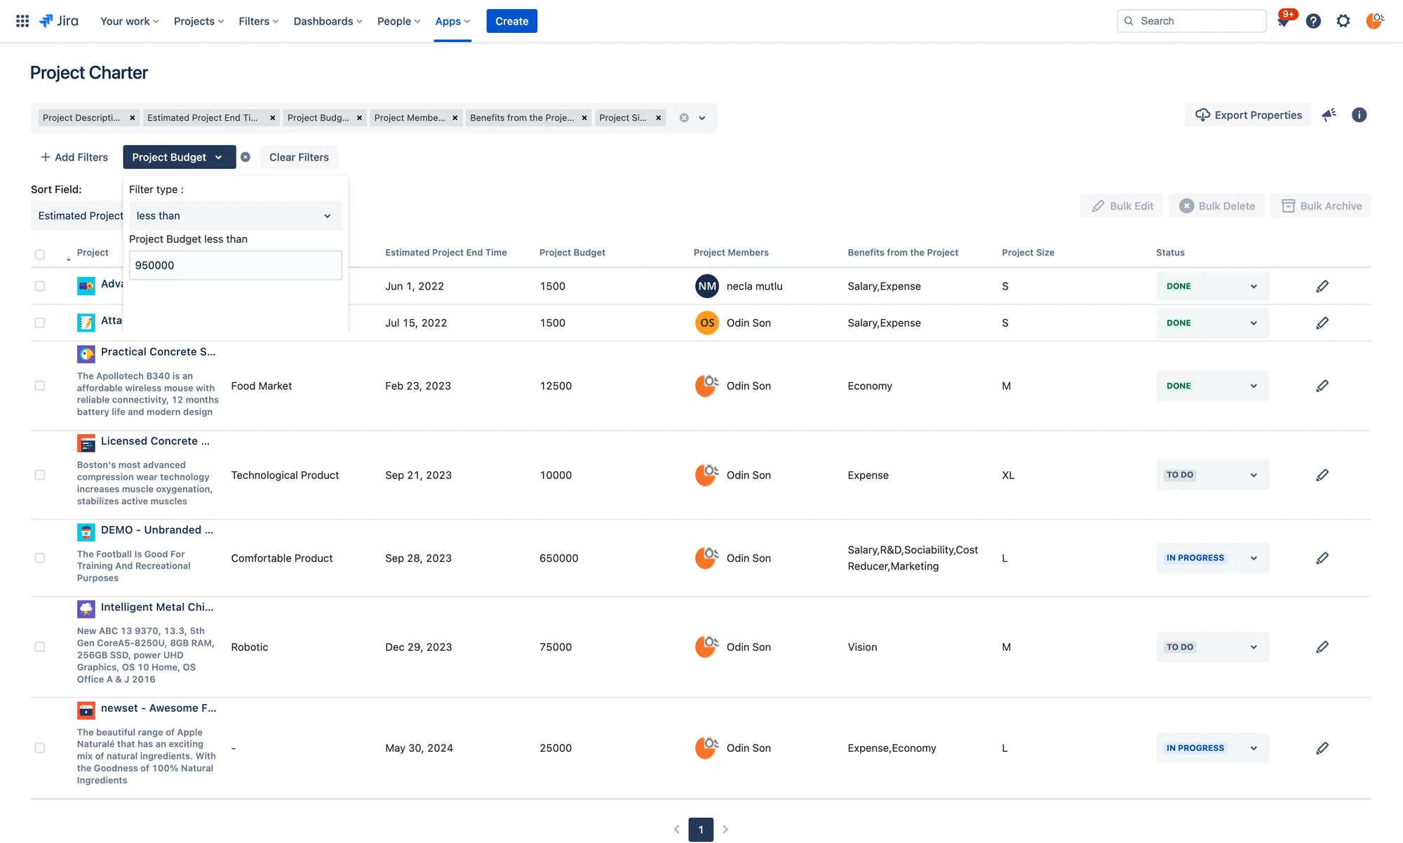Check the DEMO - Unbranded row checkbox
Image resolution: width=1403 pixels, height=843 pixels.
click(40, 558)
